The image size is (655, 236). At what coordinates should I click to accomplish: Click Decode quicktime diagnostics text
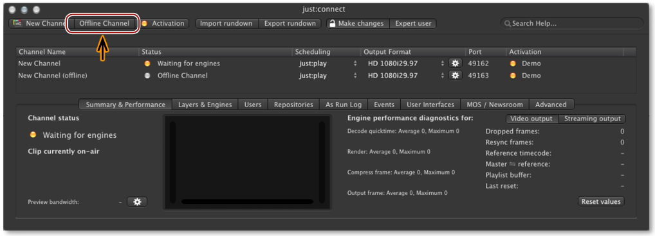(x=403, y=131)
